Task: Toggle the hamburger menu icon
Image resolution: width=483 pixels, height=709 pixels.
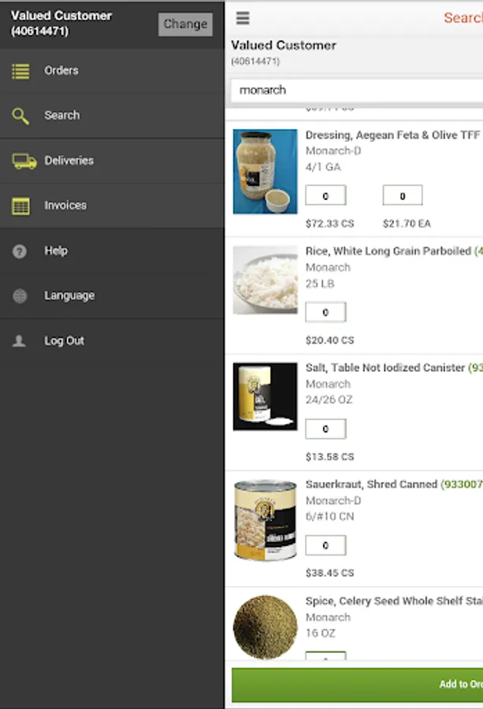Action: point(243,17)
